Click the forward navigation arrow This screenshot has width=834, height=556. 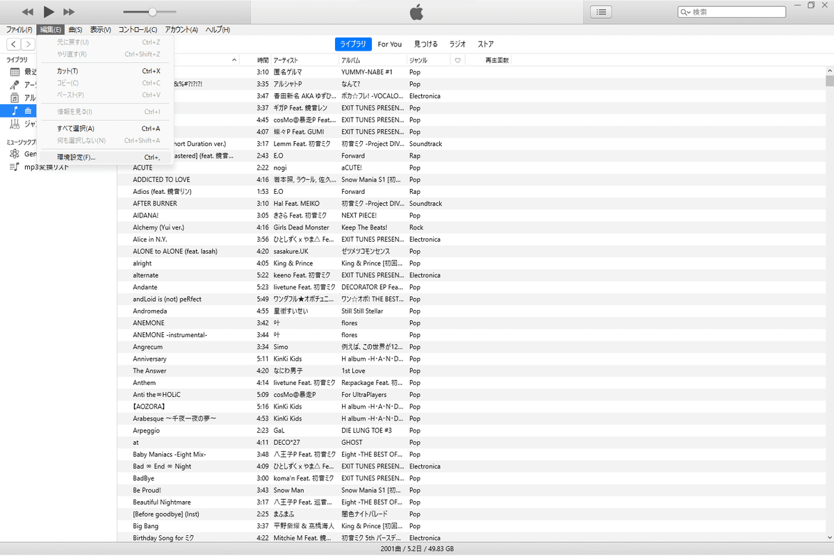28,44
